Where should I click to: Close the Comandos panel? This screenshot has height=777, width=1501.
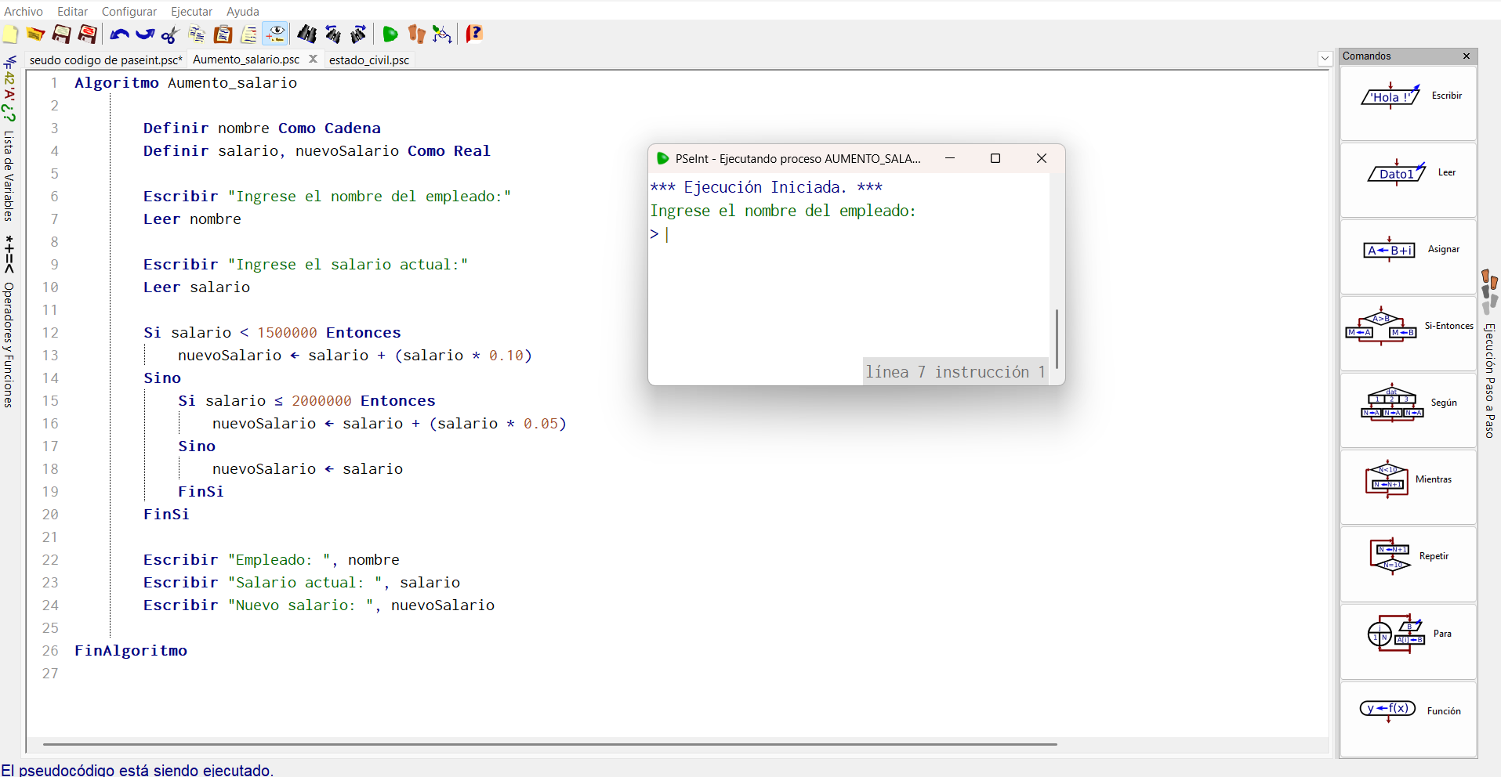pos(1467,56)
